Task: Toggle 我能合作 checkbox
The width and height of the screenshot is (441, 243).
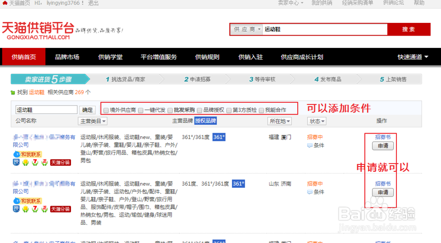Action: (x=261, y=110)
